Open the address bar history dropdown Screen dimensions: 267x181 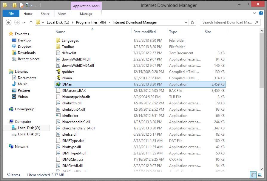click(x=186, y=22)
